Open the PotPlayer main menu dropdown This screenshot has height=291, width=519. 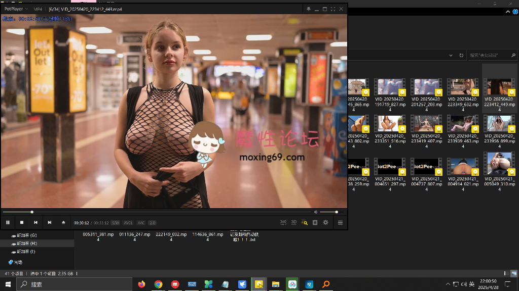(16, 9)
